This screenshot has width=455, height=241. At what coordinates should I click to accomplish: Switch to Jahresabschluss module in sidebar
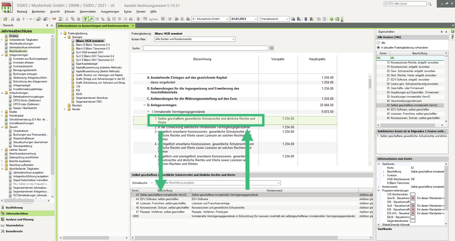pyautogui.click(x=27, y=213)
